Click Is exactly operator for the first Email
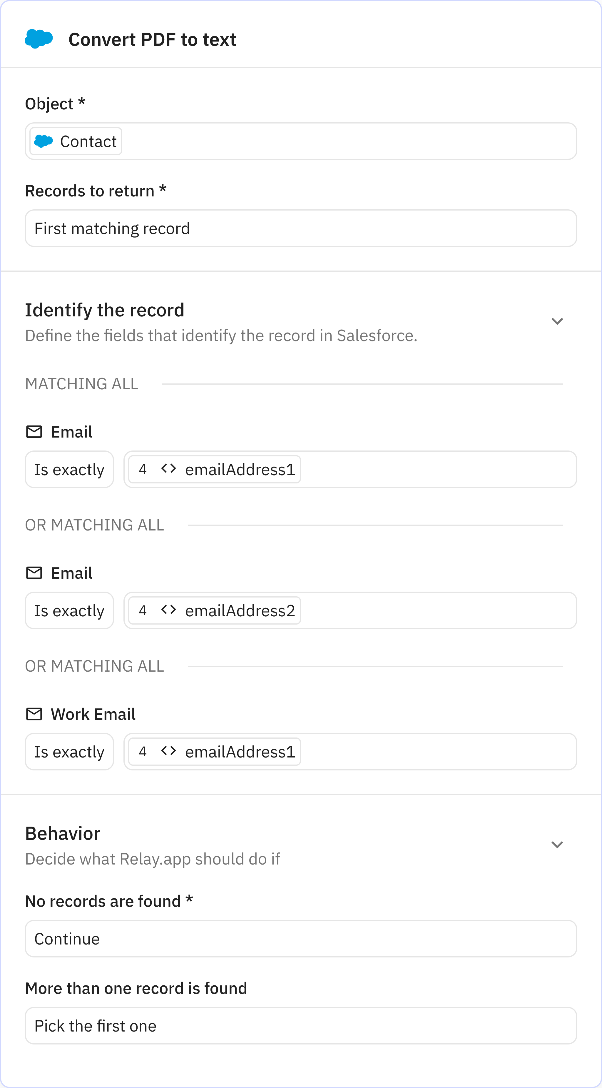This screenshot has height=1088, width=602. (69, 469)
